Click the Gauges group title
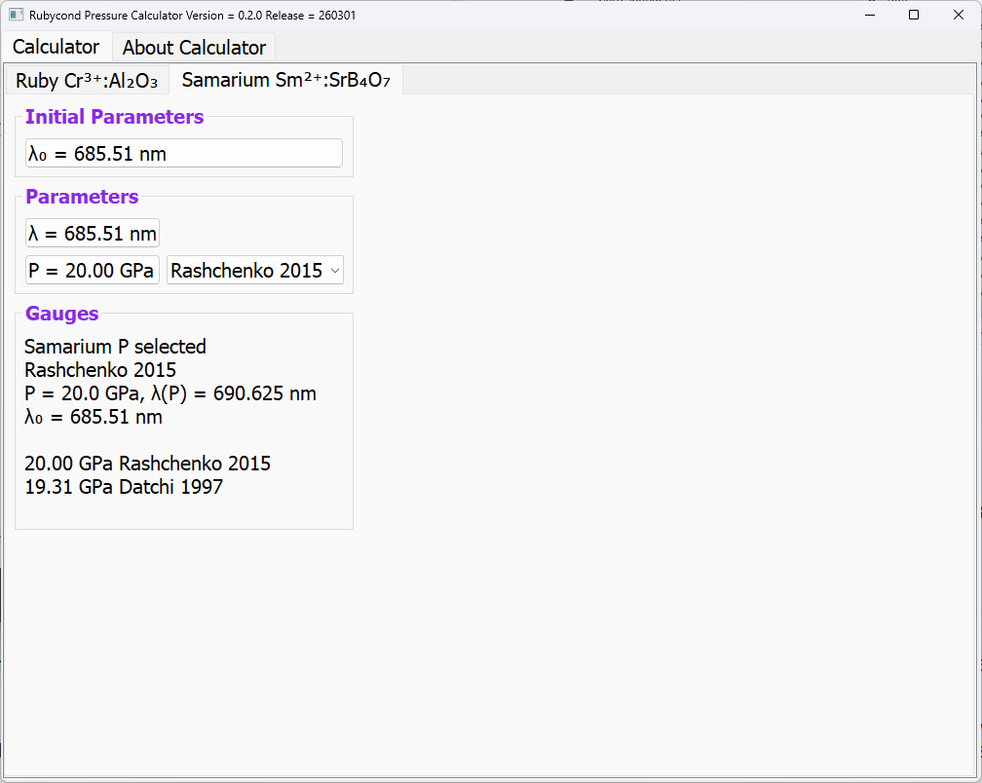This screenshot has height=783, width=982. click(62, 314)
